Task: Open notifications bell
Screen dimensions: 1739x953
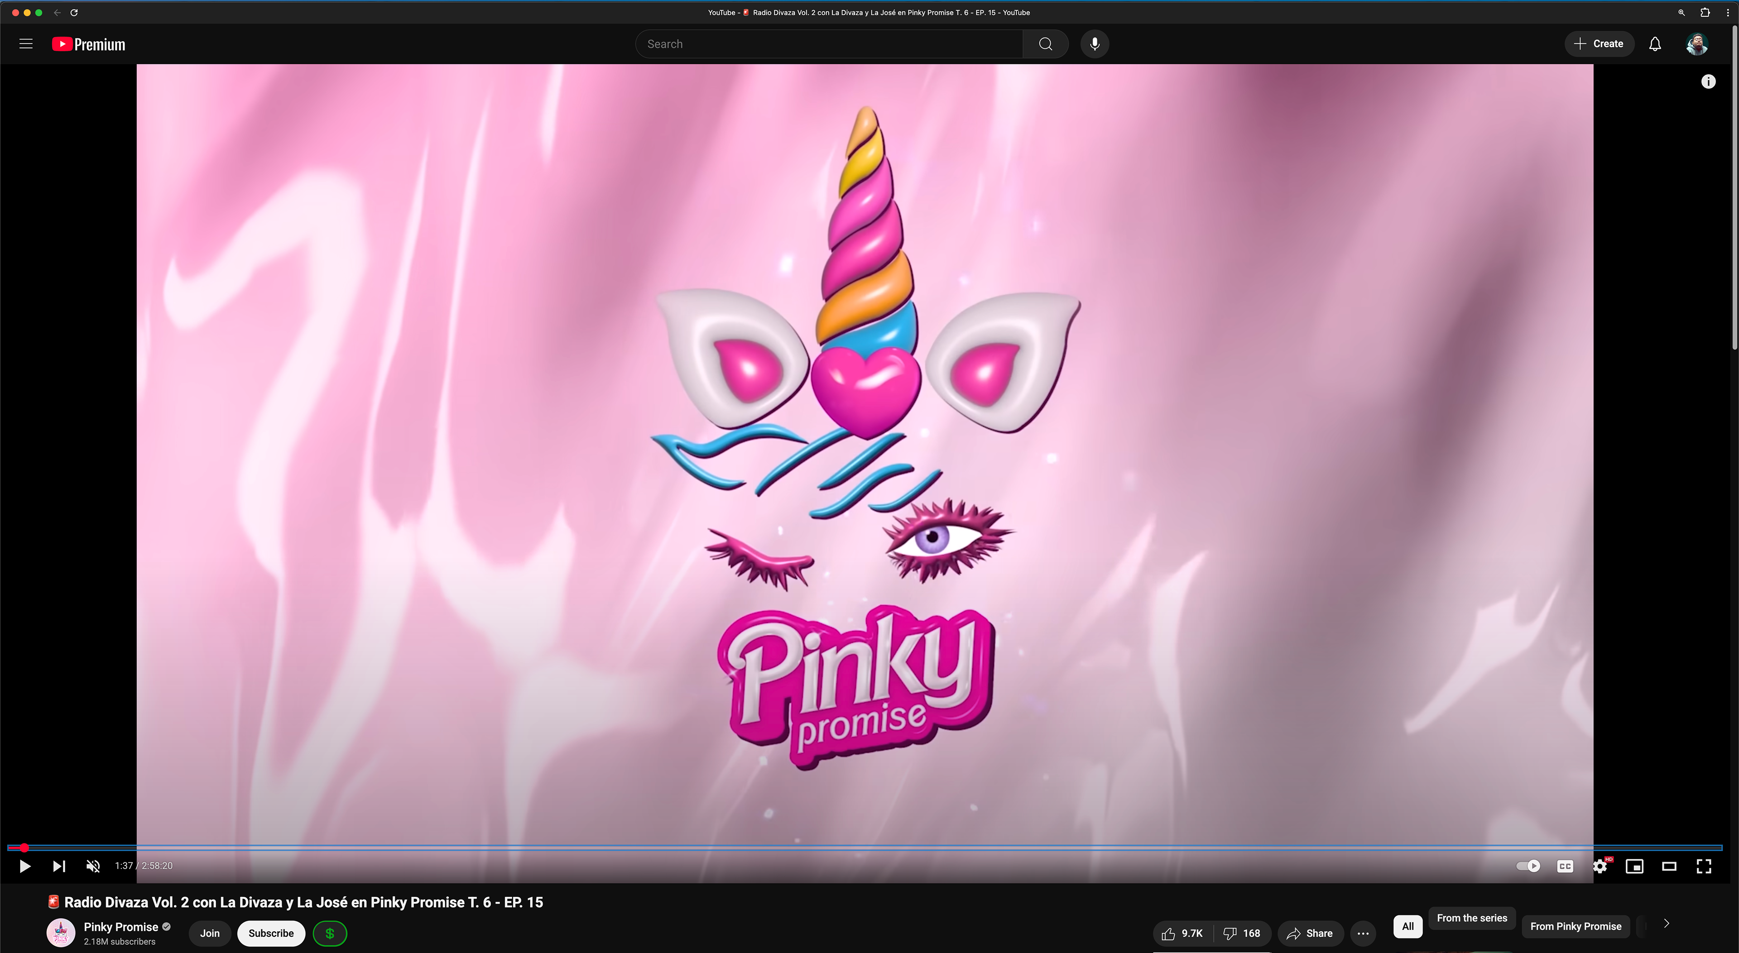Action: (1655, 44)
